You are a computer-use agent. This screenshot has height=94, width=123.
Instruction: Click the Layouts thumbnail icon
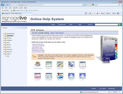pos(38,76)
